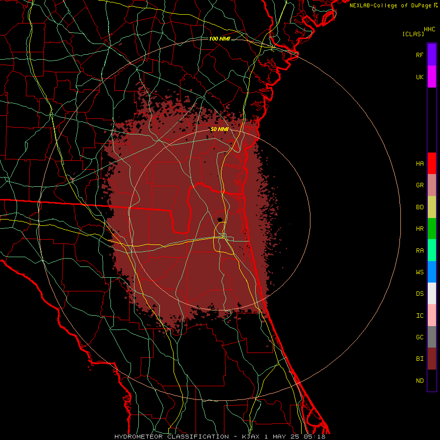This screenshot has height=440, width=440.
Task: Click the '50 NMI' range ring label
Action: (x=220, y=129)
